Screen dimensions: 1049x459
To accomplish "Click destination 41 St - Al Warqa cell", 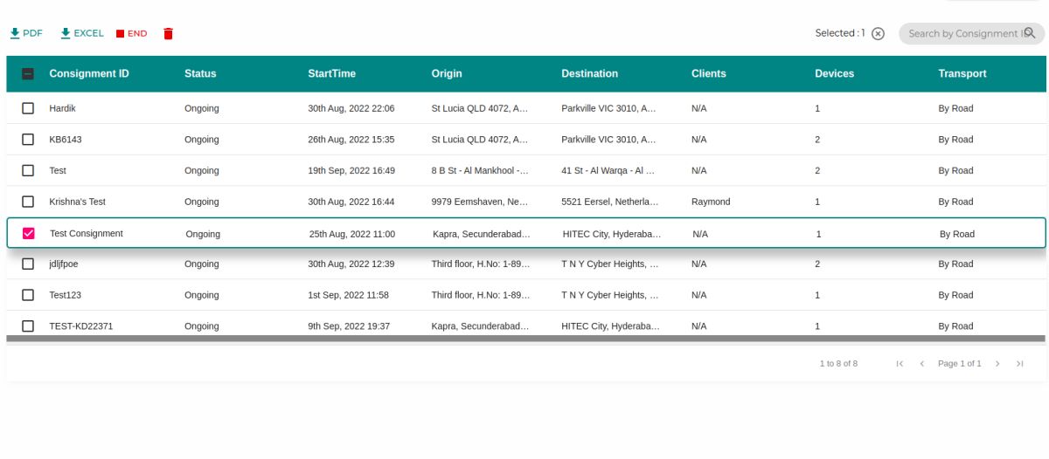I will point(608,170).
